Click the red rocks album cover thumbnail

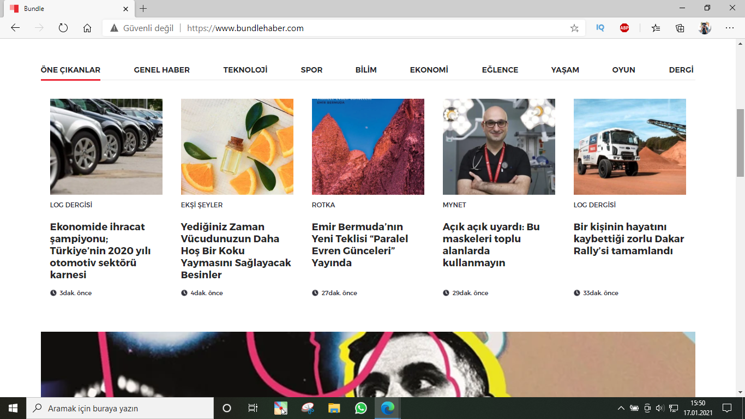click(x=368, y=147)
